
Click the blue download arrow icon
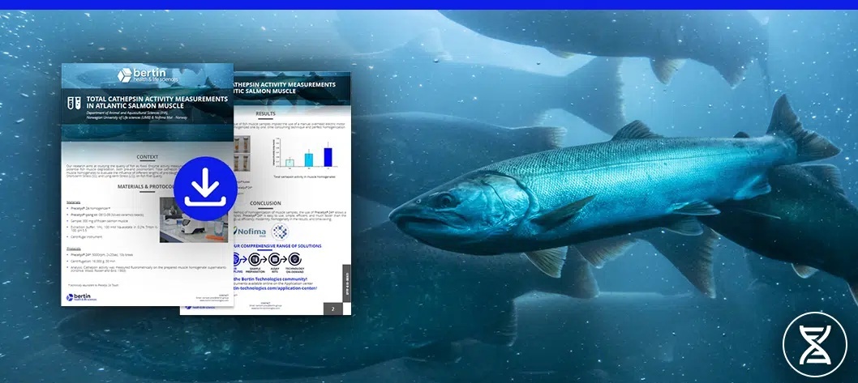205,185
